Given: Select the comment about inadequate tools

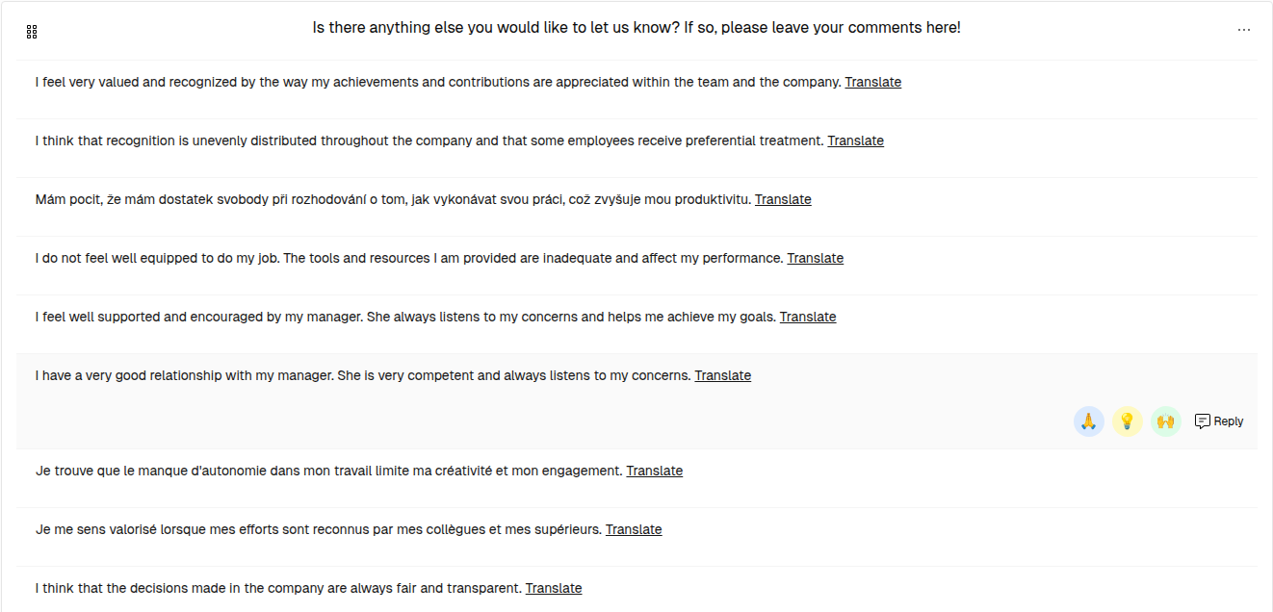Looking at the screenshot, I should tap(636, 258).
